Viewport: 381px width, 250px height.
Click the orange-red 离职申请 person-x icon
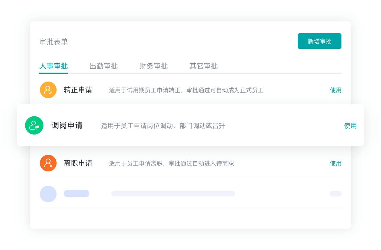tap(48, 163)
